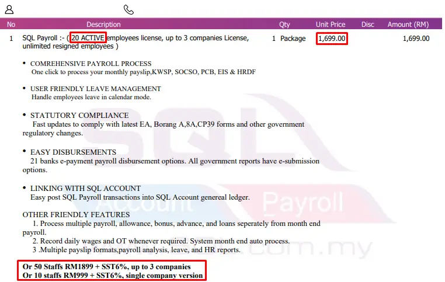Click the Qty column header

(x=284, y=25)
